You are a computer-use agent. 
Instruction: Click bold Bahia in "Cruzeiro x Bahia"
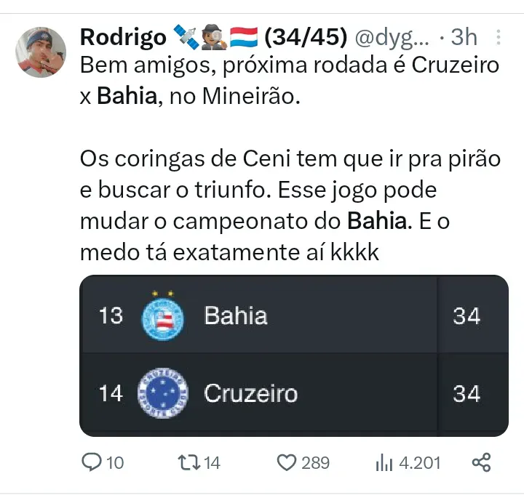(127, 97)
